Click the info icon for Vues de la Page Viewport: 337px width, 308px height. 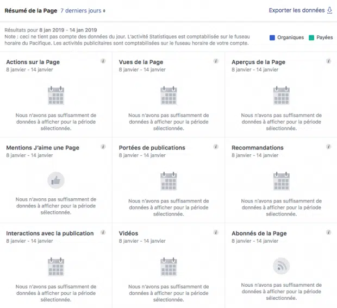(x=216, y=61)
